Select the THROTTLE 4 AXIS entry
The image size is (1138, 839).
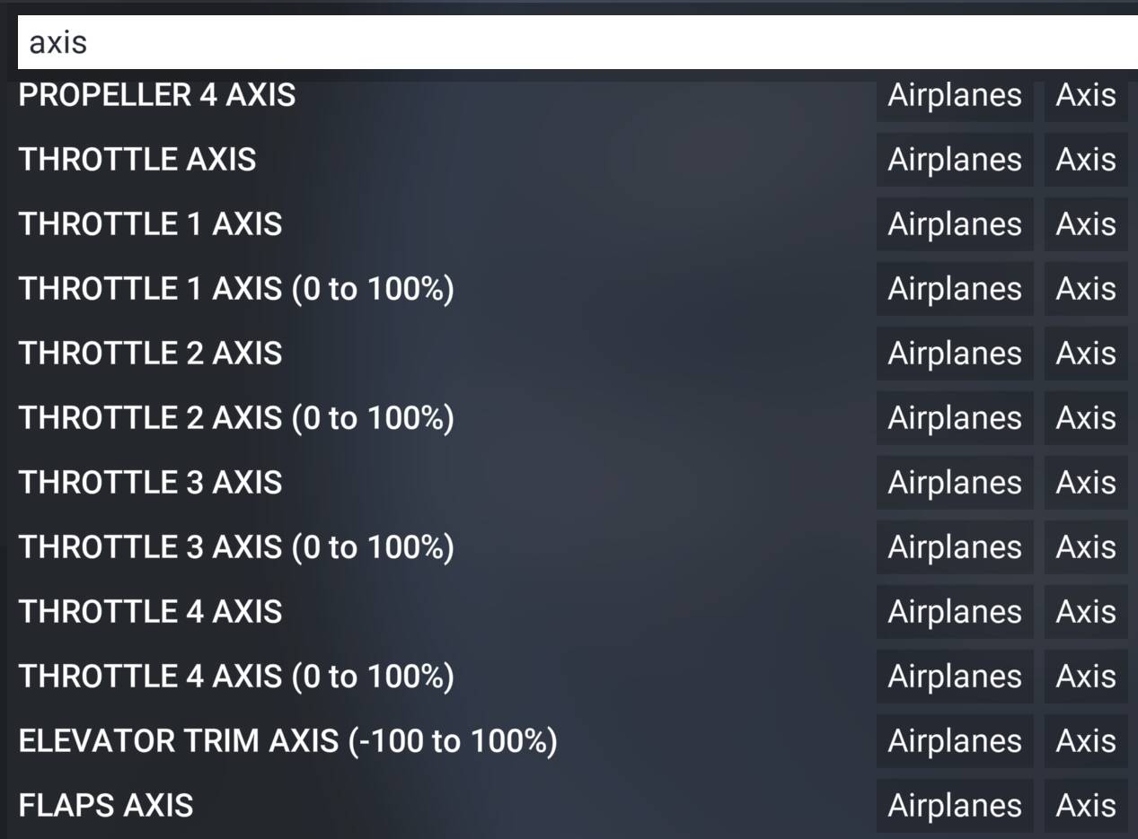pos(151,612)
